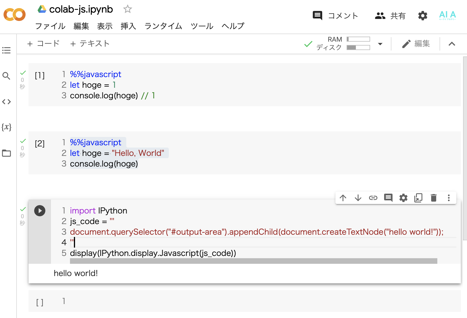Viewport: 467px width, 318px height.
Task: Open the files browser sidebar
Action: (6, 153)
